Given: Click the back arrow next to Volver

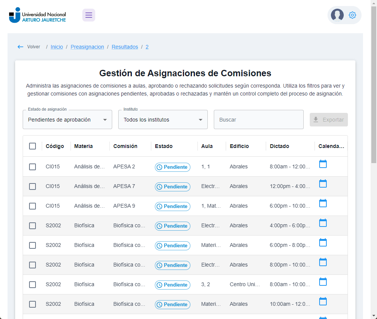Looking at the screenshot, I should [20, 47].
